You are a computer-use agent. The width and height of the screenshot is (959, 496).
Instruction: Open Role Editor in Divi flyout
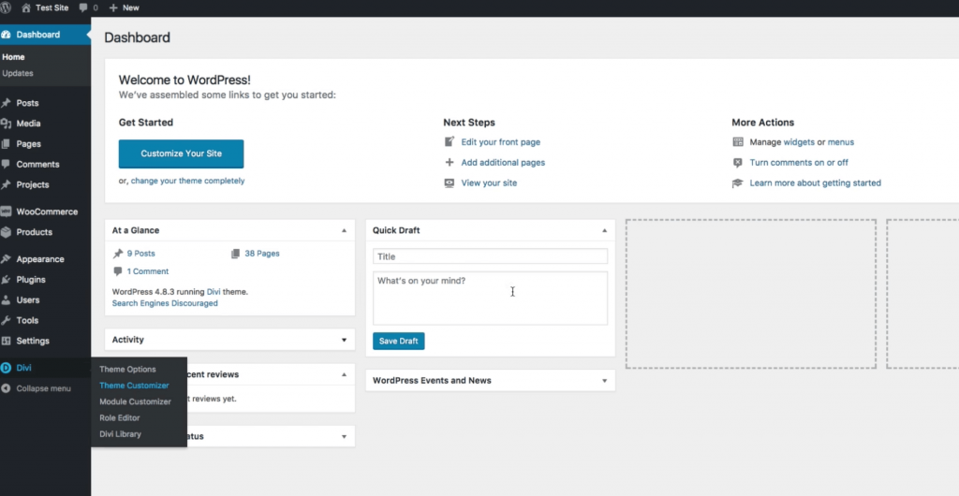coord(120,417)
